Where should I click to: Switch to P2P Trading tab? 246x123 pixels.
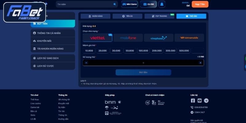coord(159,16)
